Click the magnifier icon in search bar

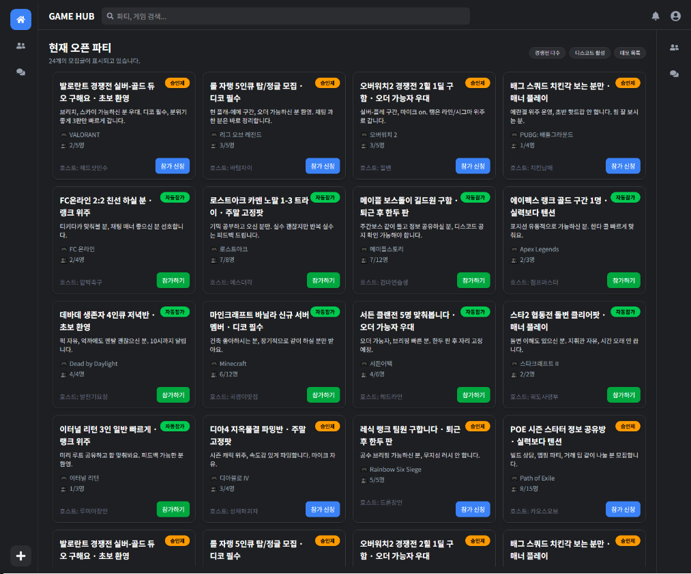pyautogui.click(x=111, y=16)
